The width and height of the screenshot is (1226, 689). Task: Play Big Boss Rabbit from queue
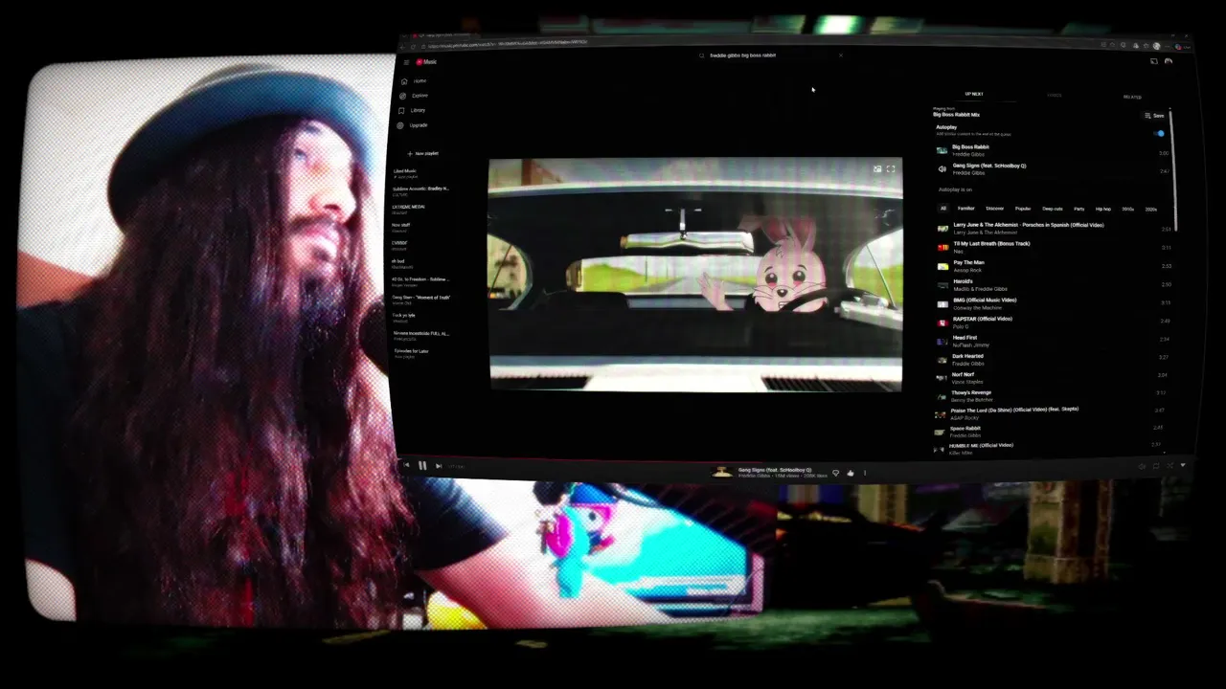coord(1054,150)
